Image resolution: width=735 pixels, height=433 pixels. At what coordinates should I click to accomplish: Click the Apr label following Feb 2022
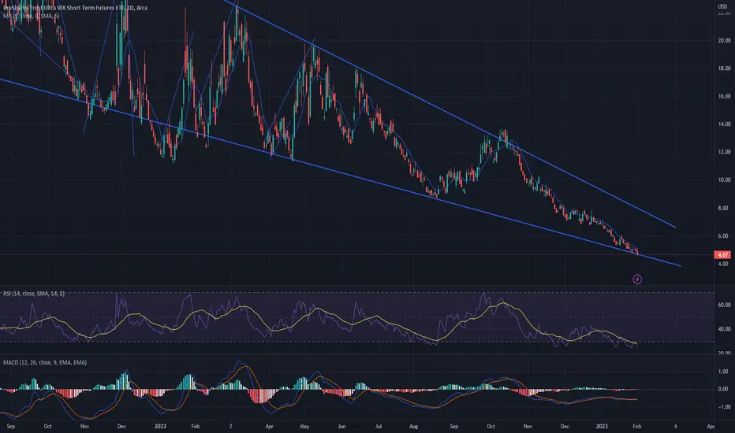[269, 427]
